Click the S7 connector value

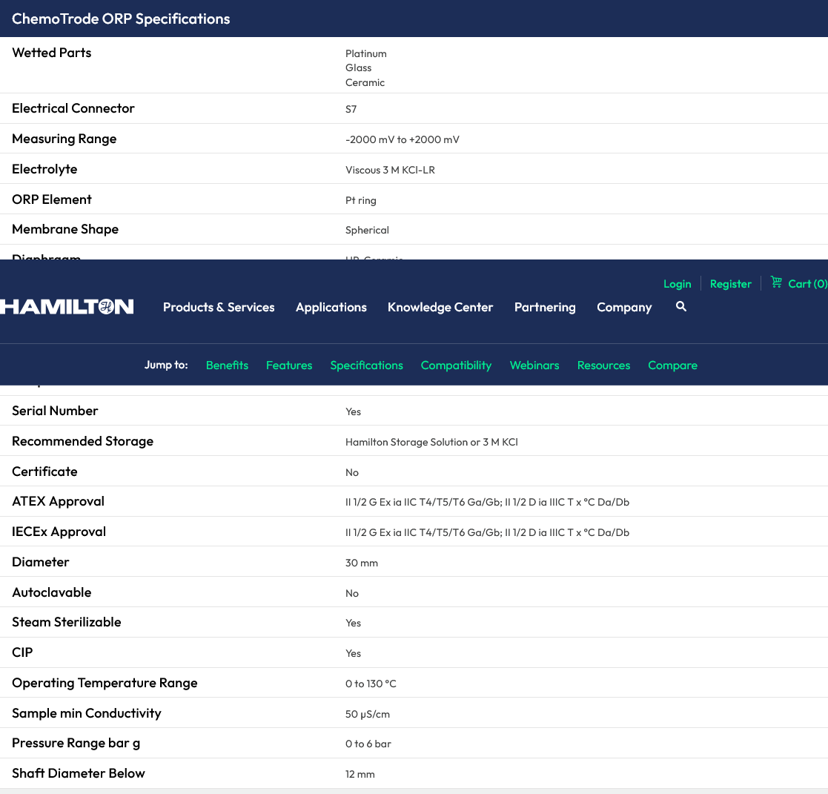(x=351, y=109)
